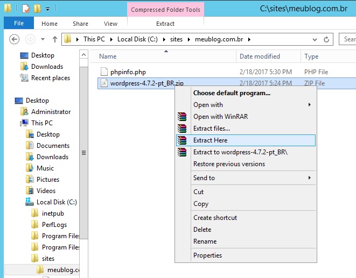Click the WinRAR icon beside Open with WinRAR

tap(182, 117)
